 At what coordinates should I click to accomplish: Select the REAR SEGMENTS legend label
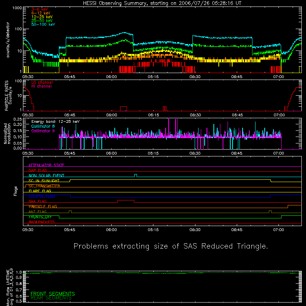click(x=51, y=298)
